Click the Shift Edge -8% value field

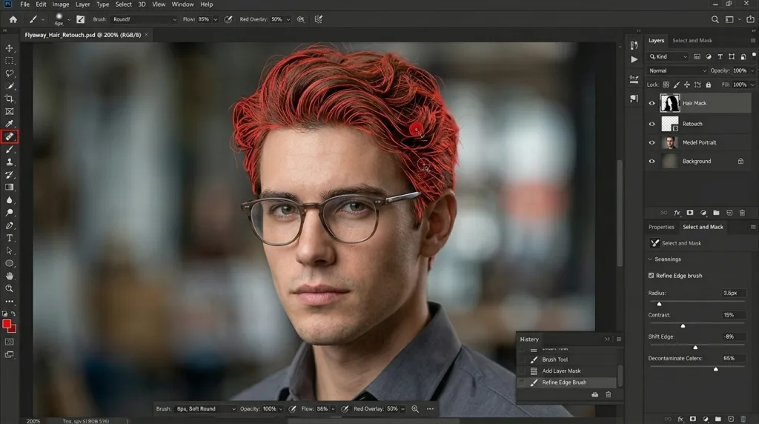pyautogui.click(x=733, y=337)
